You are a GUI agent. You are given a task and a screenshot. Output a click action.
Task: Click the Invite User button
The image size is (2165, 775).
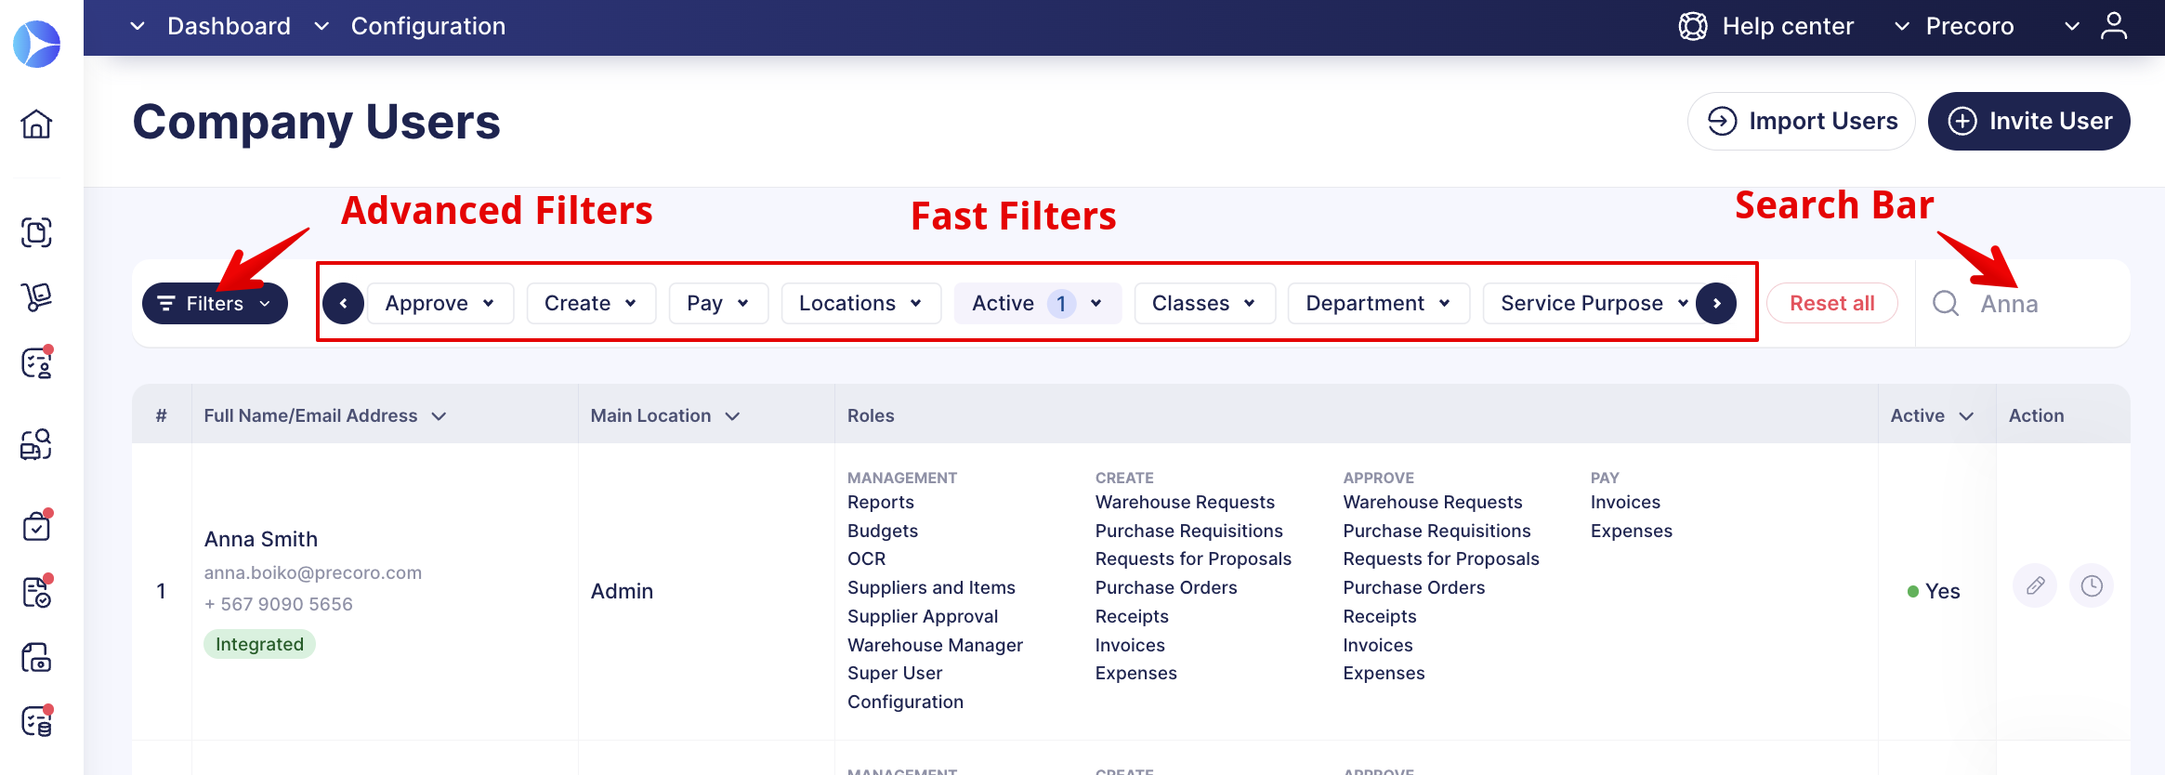(2028, 121)
